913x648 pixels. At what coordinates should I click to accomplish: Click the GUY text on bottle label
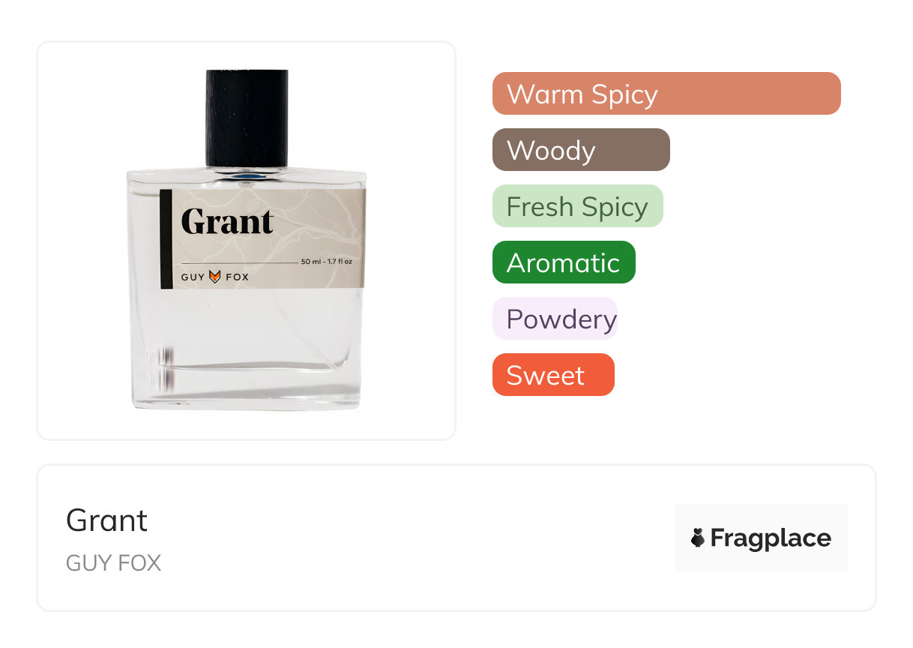point(193,277)
